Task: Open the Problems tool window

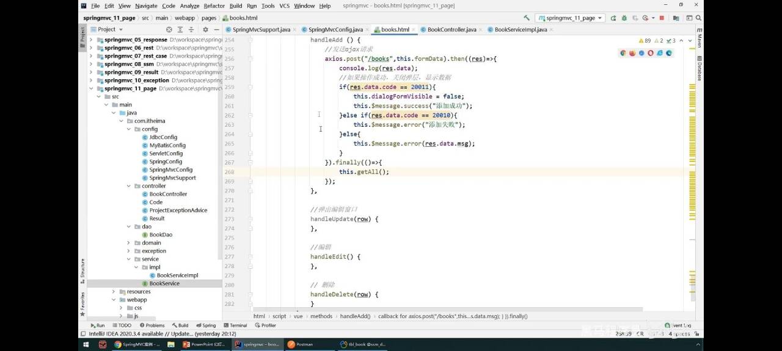Action: click(x=152, y=325)
